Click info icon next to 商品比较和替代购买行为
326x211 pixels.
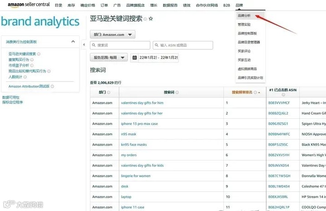pyautogui.click(x=49, y=71)
